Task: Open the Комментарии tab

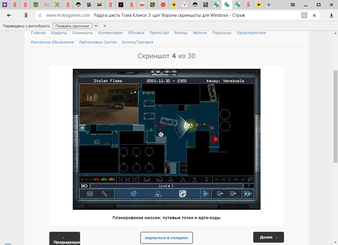Action: pyautogui.click(x=111, y=33)
